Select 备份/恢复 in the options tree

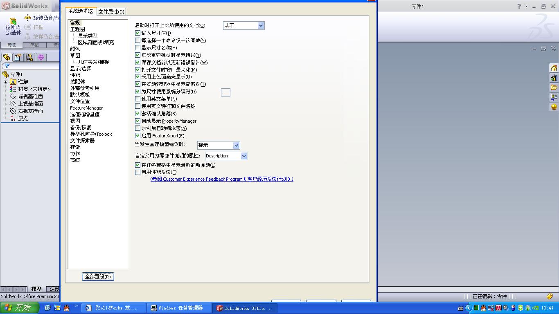tap(81, 128)
